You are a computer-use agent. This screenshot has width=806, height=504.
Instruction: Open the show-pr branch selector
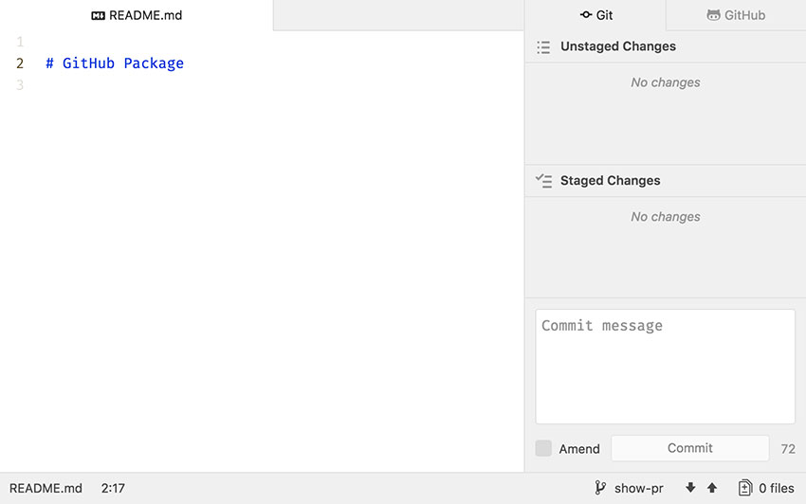pos(638,488)
